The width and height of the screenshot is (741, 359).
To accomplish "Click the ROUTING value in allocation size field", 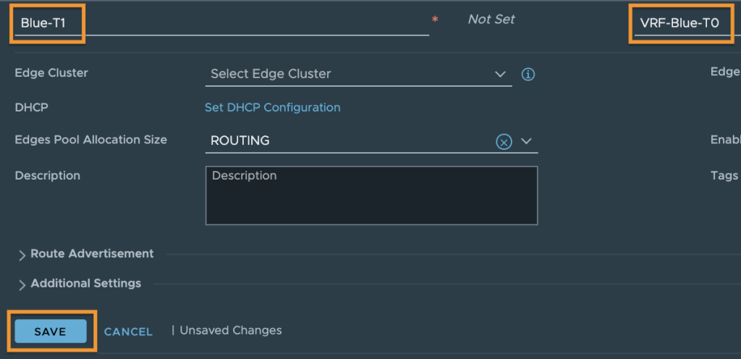I will tap(240, 140).
